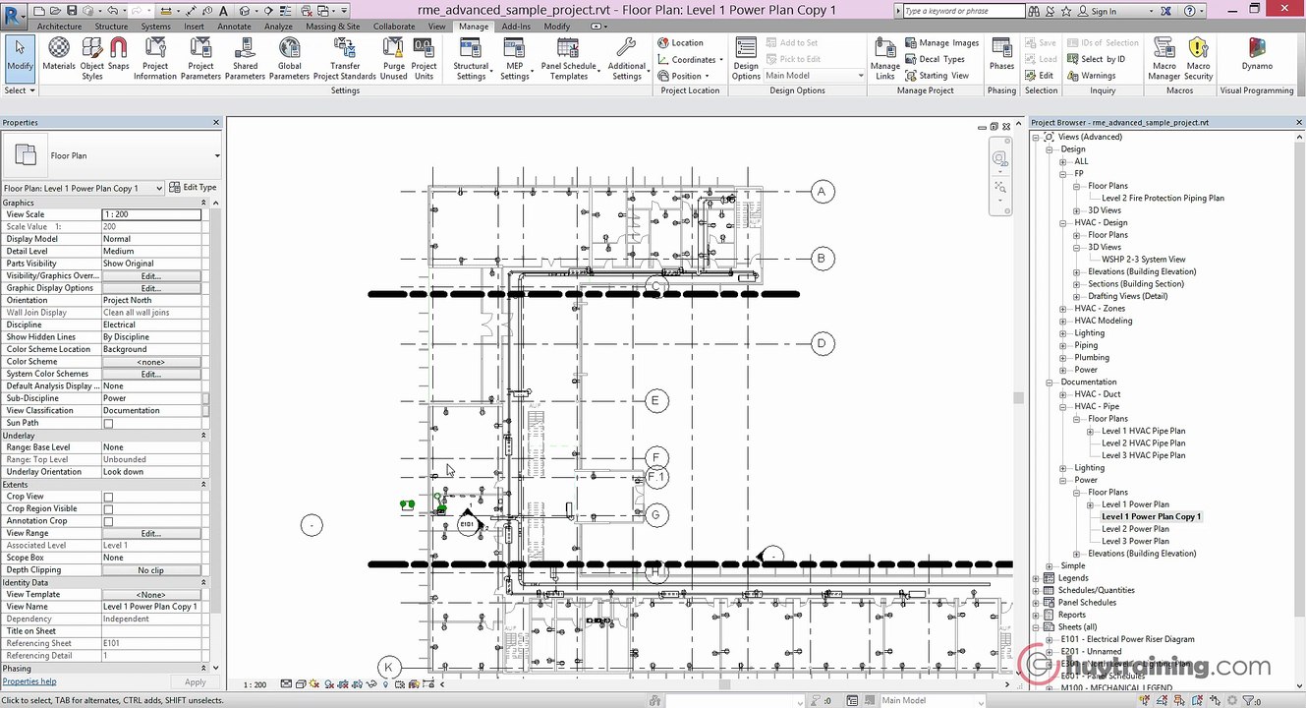Close the Properties palette

pyautogui.click(x=216, y=123)
